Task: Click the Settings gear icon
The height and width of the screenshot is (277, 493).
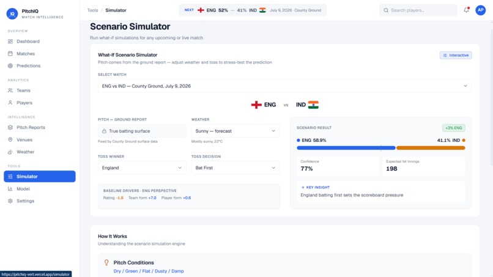Action: click(10, 201)
